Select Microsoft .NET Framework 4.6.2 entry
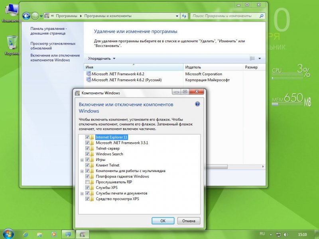The width and height of the screenshot is (319, 239). [118, 74]
